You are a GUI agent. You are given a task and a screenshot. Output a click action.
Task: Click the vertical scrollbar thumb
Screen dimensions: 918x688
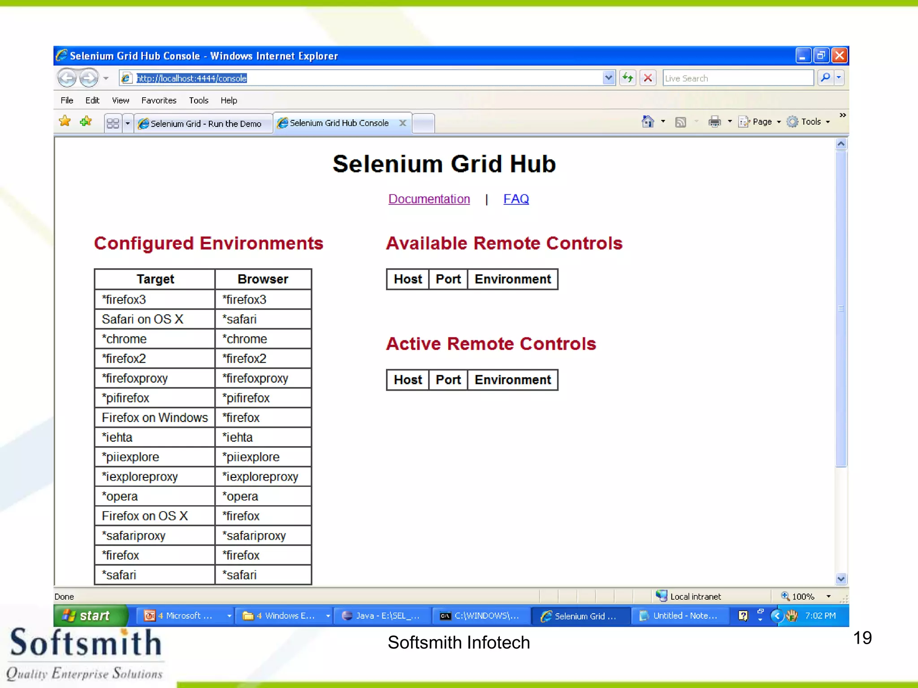pos(841,308)
